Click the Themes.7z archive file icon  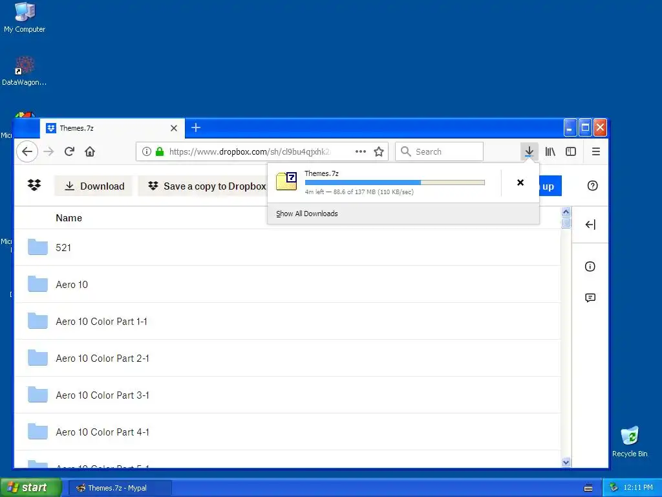click(x=286, y=181)
